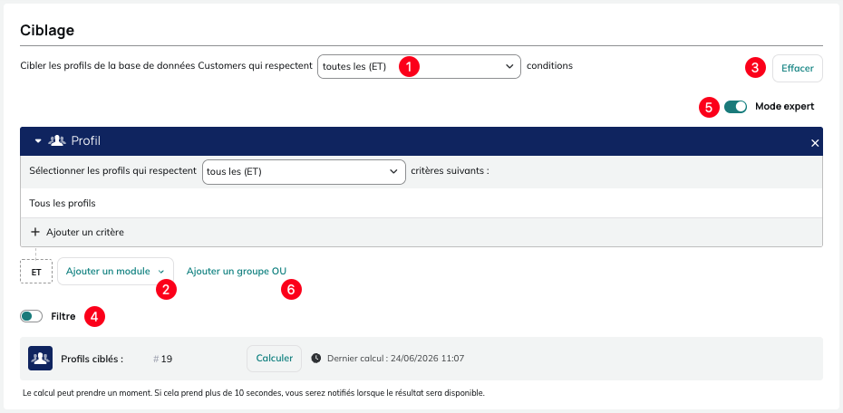Click the Ciblage section heading
Viewport: 843px width, 413px height.
click(x=47, y=30)
